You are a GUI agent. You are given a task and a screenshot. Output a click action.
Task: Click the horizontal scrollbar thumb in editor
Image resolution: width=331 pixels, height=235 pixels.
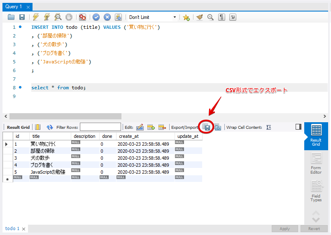tap(65, 116)
